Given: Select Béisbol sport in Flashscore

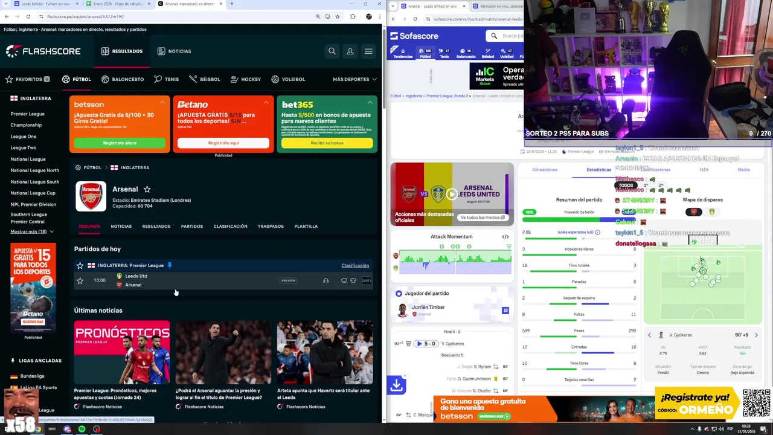Looking at the screenshot, I should coord(205,79).
